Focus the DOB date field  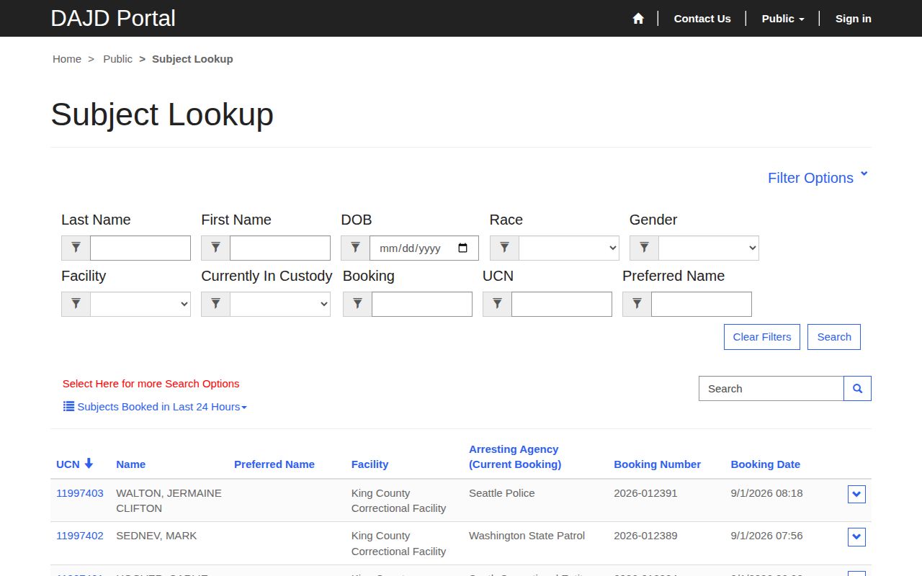[x=424, y=248]
